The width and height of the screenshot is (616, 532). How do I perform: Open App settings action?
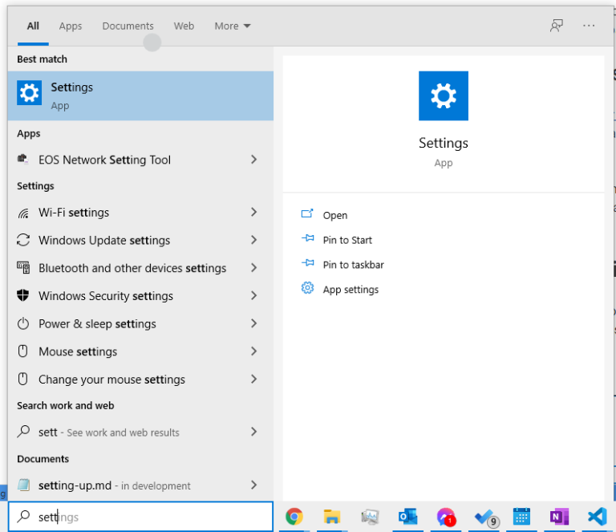(x=351, y=290)
